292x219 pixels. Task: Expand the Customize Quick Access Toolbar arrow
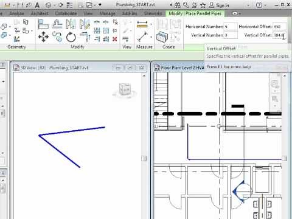[x=100, y=5]
